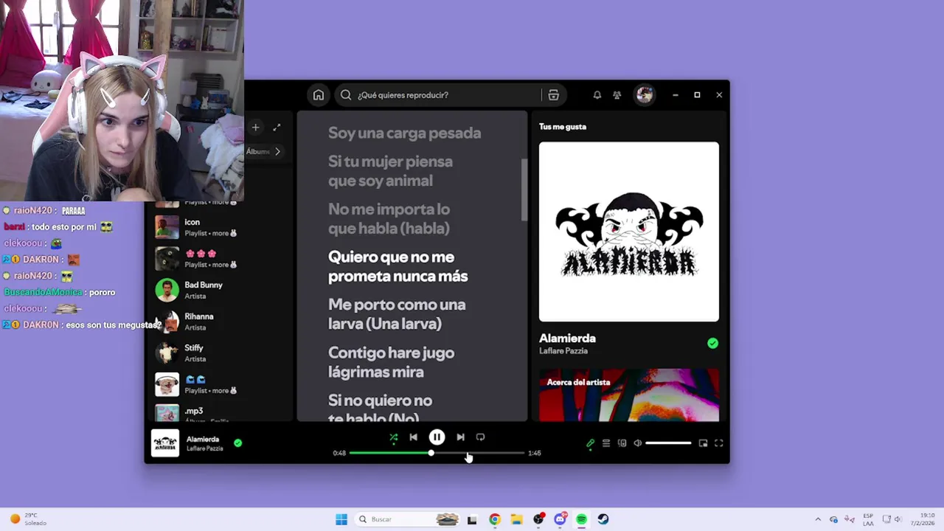Open Connect to a device
Image resolution: width=944 pixels, height=531 pixels.
622,443
